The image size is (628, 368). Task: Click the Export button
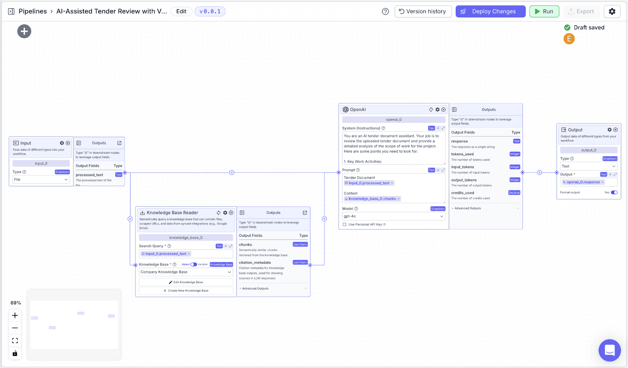[581, 11]
